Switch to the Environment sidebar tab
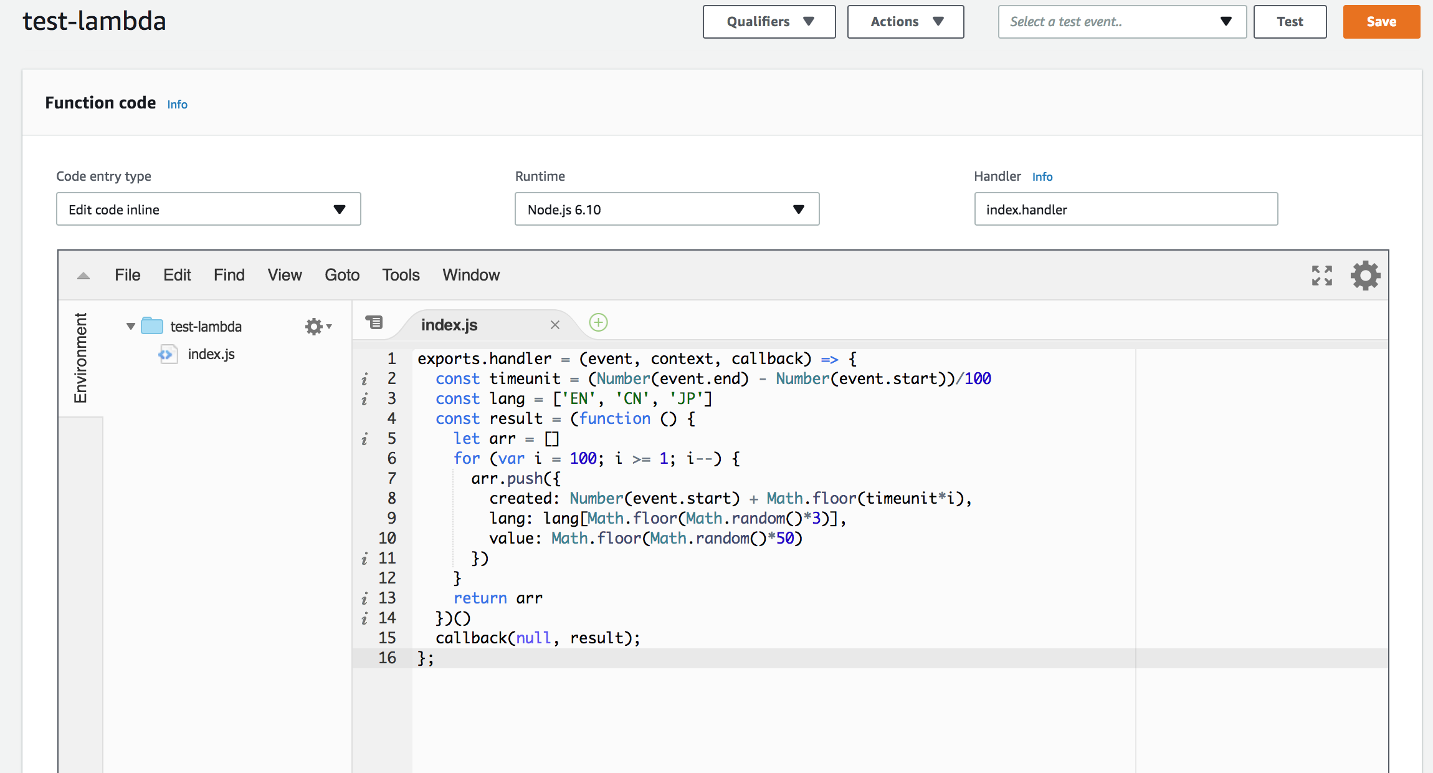Image resolution: width=1433 pixels, height=773 pixels. pos(80,355)
